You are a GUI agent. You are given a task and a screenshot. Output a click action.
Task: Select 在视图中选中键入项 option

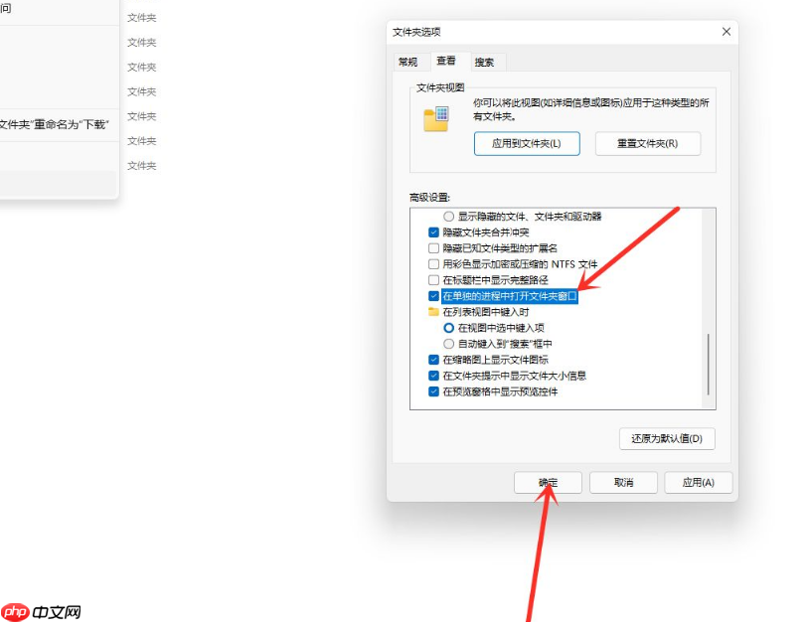coord(449,328)
